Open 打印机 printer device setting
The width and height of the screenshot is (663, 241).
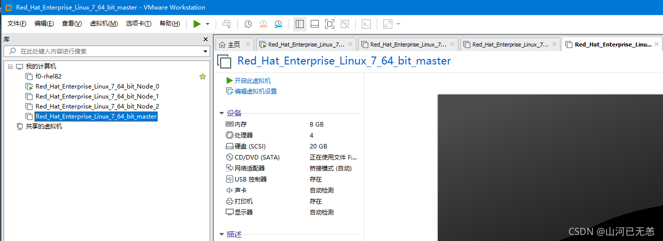pyautogui.click(x=244, y=201)
